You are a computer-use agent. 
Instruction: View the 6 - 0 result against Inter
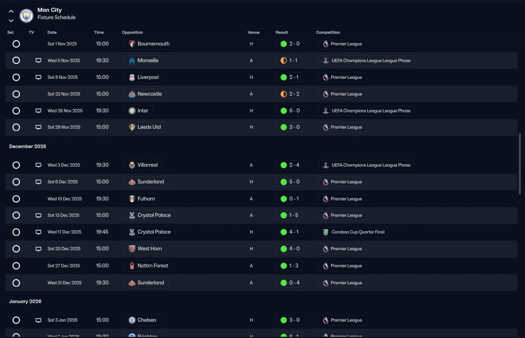[290, 111]
